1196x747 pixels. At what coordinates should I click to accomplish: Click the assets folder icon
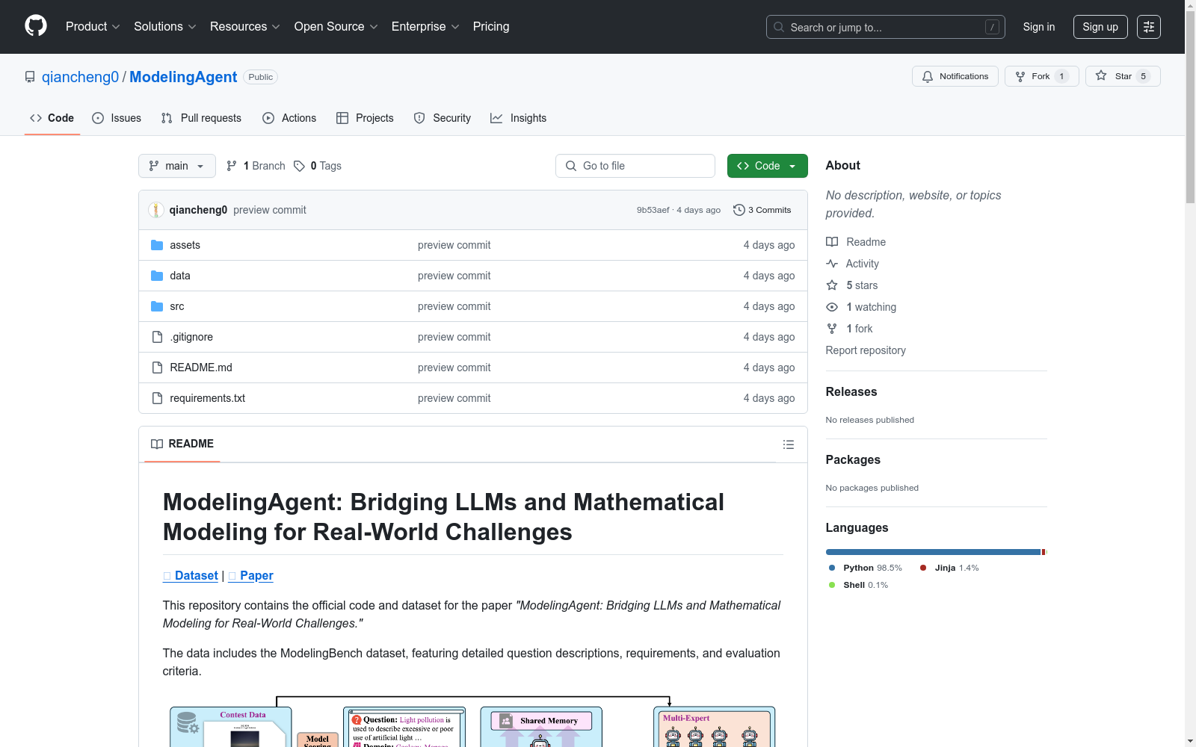(157, 245)
